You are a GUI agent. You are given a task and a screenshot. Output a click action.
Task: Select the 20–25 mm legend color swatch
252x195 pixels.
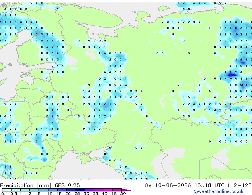click(x=71, y=190)
